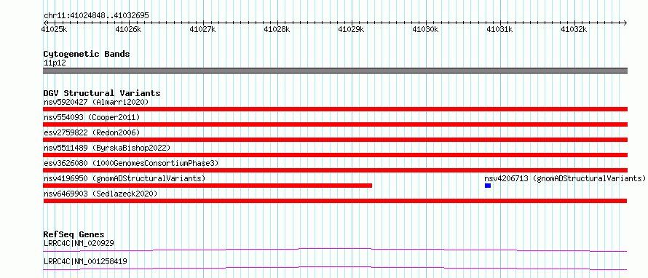The height and width of the screenshot is (278, 648).
Task: Click the 41028k ruler tick label
Action: 277,29
